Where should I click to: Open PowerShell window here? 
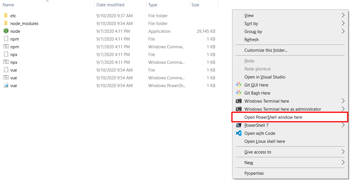click(273, 117)
